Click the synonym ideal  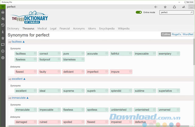coord(49,91)
